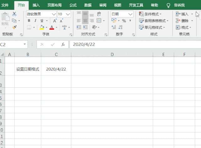Switch to the 开发工具 developer tab
This screenshot has height=148, width=201.
click(x=136, y=5)
